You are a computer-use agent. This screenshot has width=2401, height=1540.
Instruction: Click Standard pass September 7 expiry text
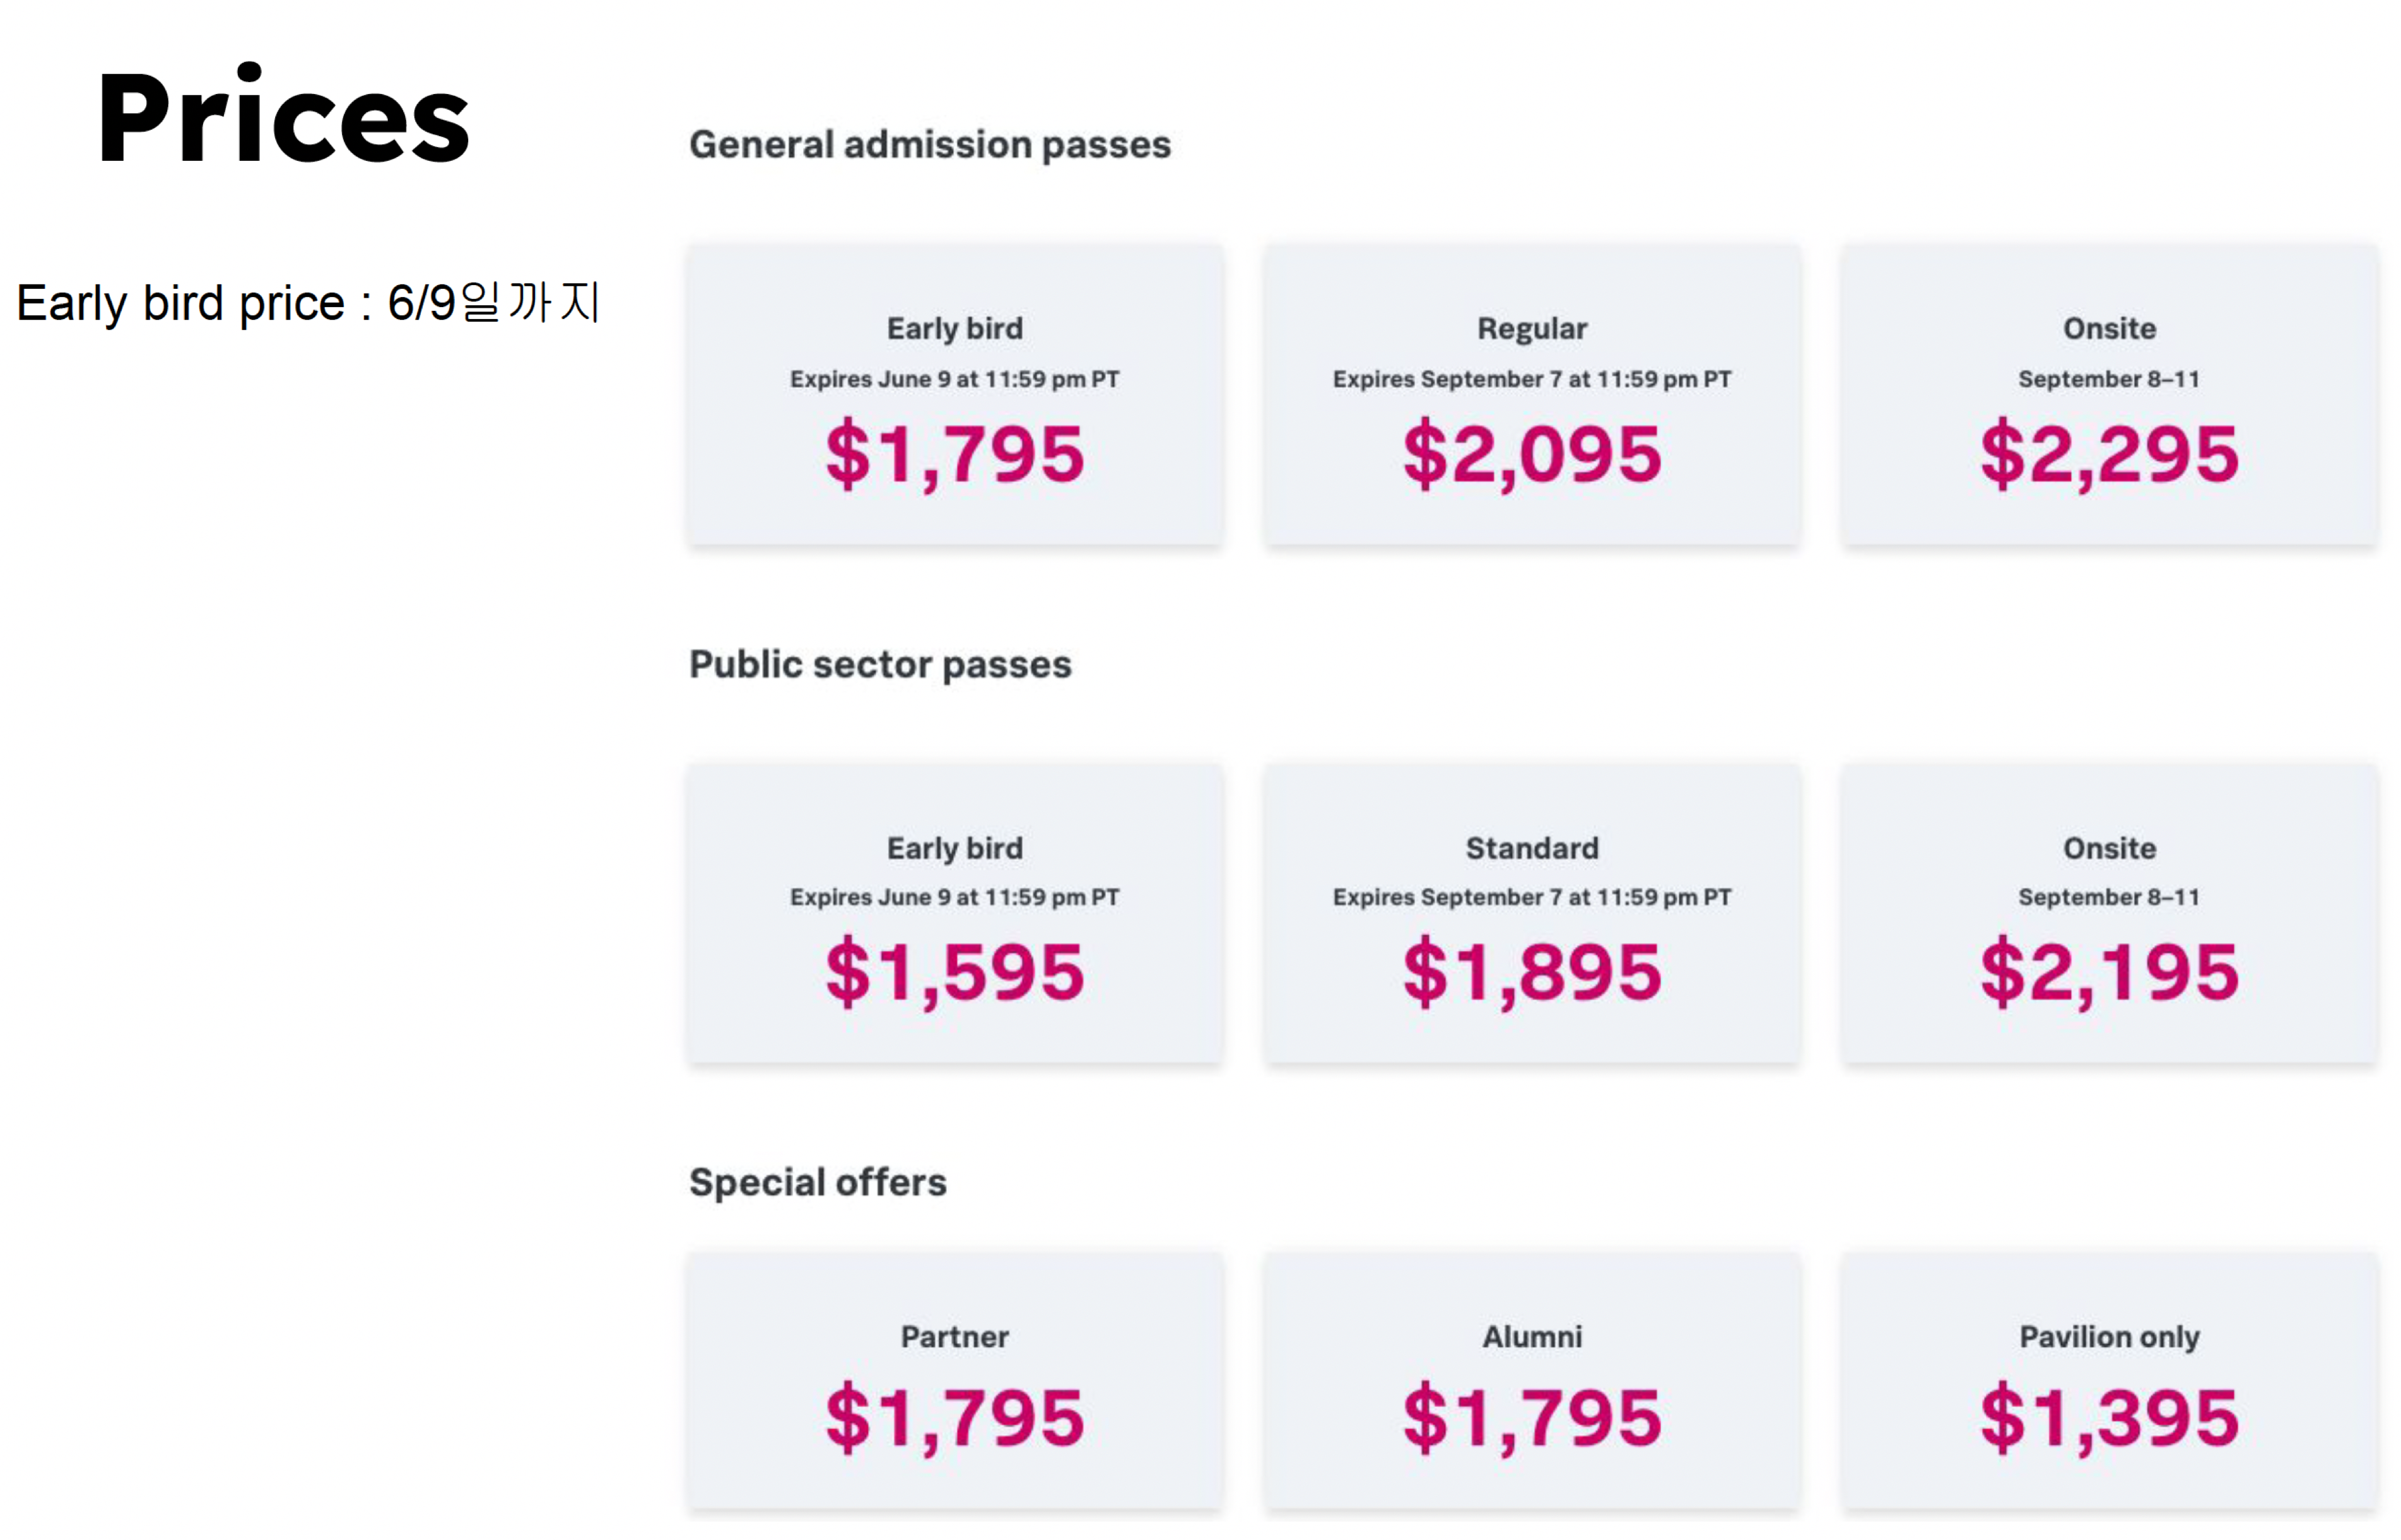(x=1532, y=897)
